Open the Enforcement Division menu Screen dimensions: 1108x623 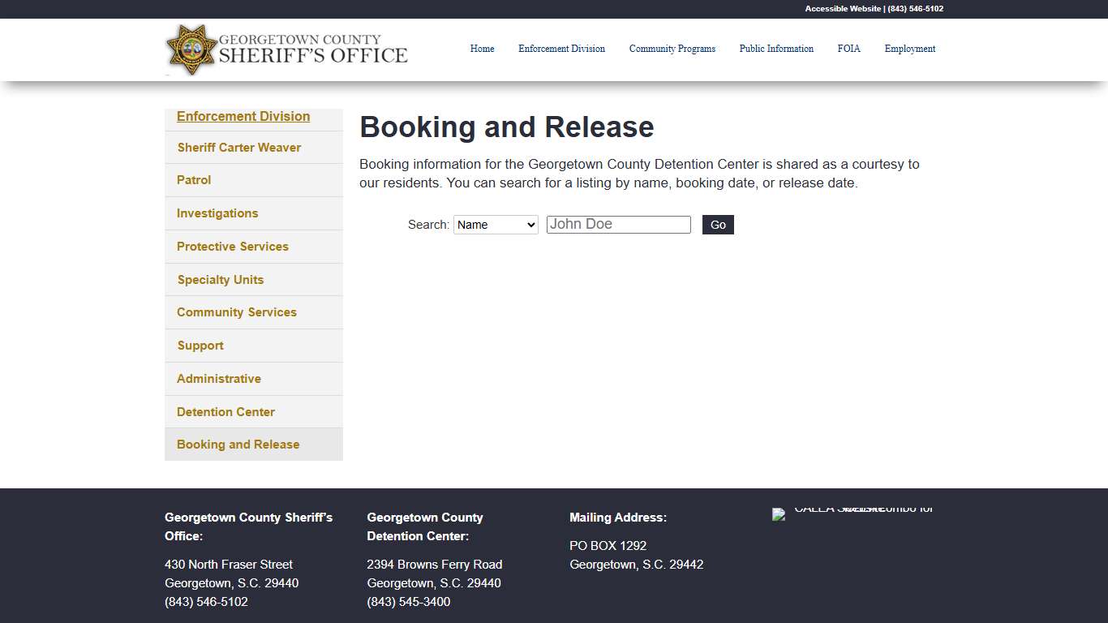coord(561,49)
